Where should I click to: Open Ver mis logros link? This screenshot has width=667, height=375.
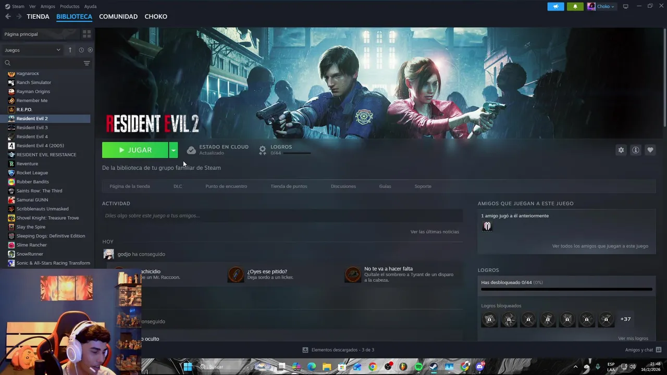[x=633, y=339]
